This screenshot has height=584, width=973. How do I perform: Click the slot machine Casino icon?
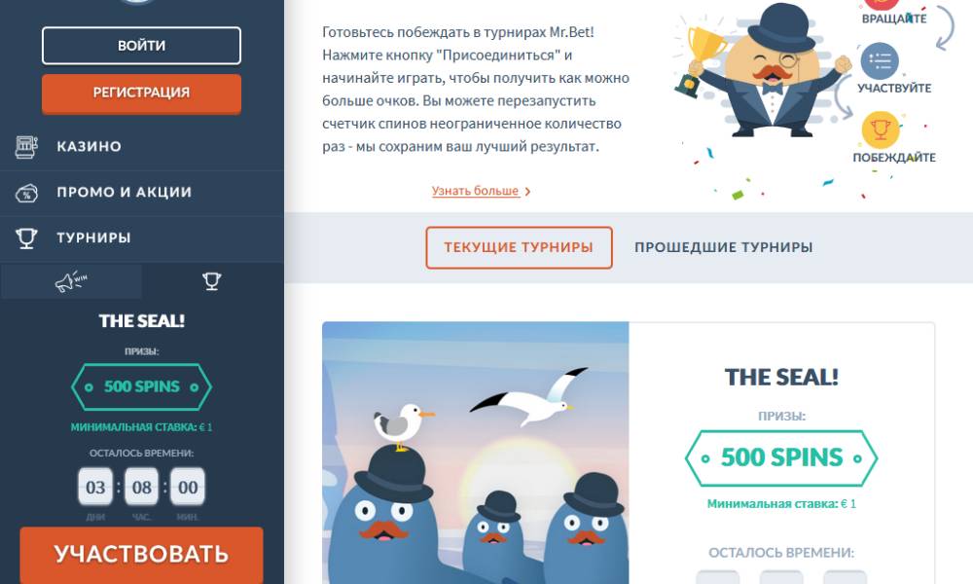point(26,146)
